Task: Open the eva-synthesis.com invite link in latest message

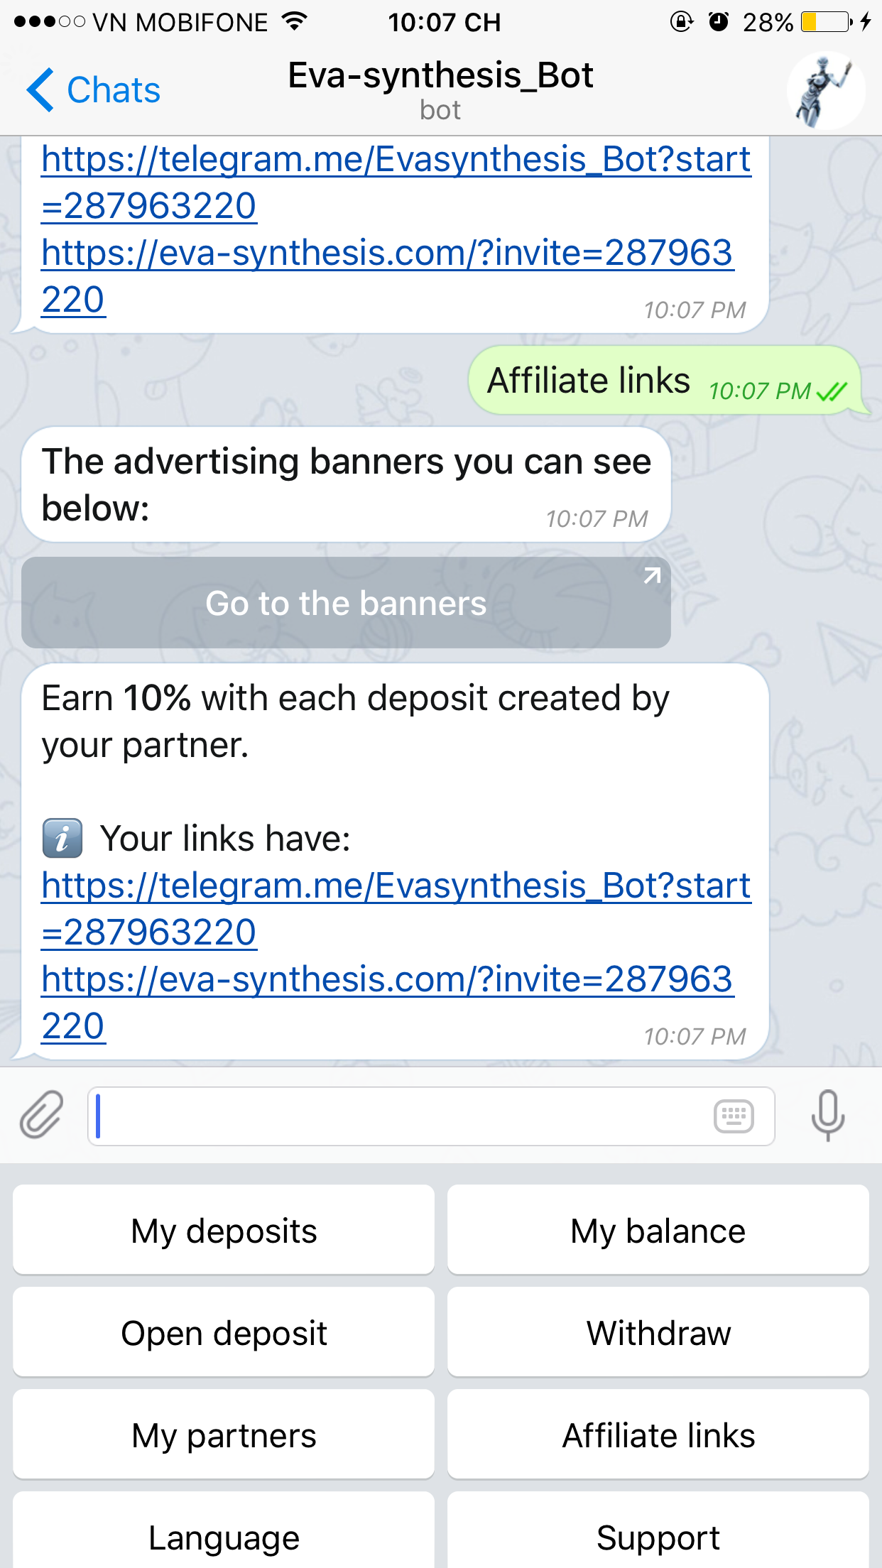Action: click(387, 1002)
